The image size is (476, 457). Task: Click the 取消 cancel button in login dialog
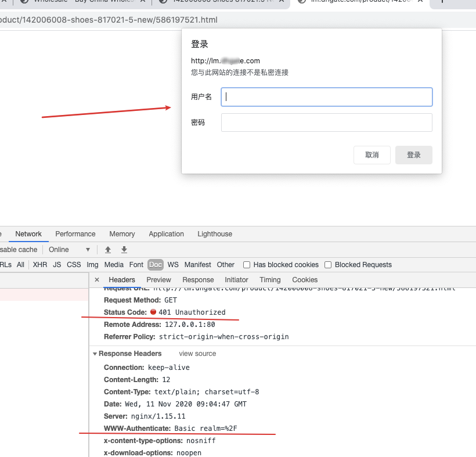(x=372, y=155)
